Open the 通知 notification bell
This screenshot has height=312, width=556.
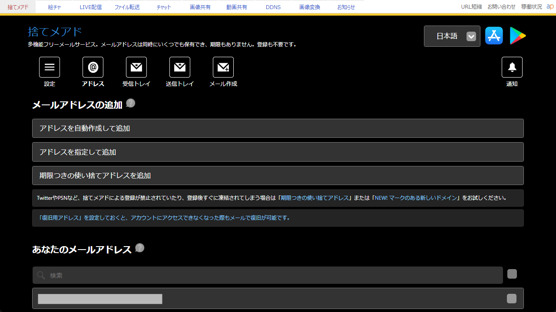coord(512,67)
